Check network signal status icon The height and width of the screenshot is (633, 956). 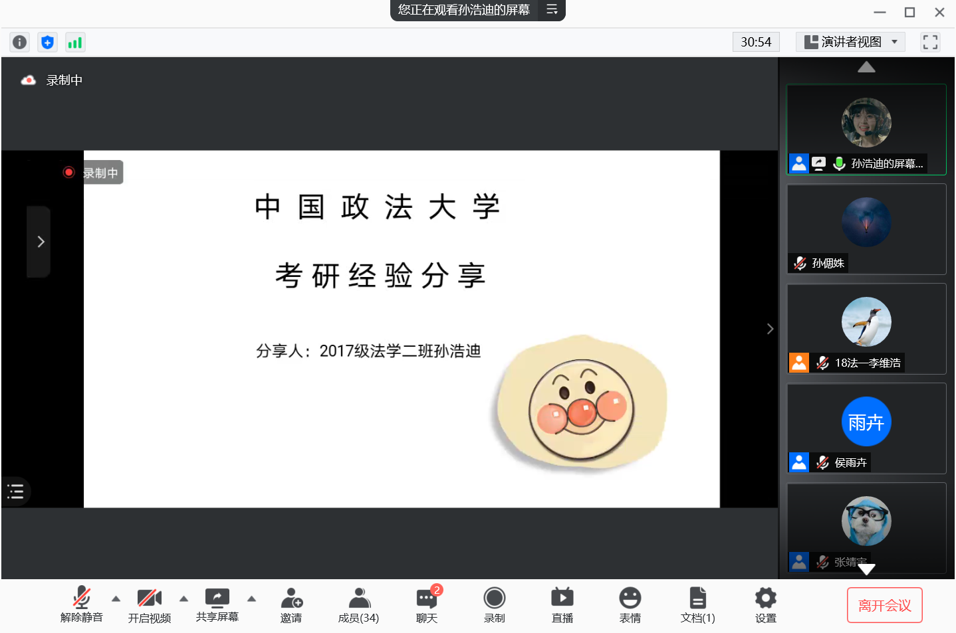[x=75, y=43]
